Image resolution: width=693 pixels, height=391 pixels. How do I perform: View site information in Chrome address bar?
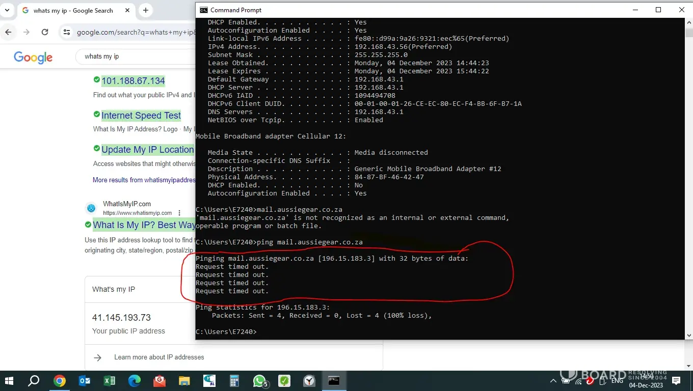[x=66, y=32]
